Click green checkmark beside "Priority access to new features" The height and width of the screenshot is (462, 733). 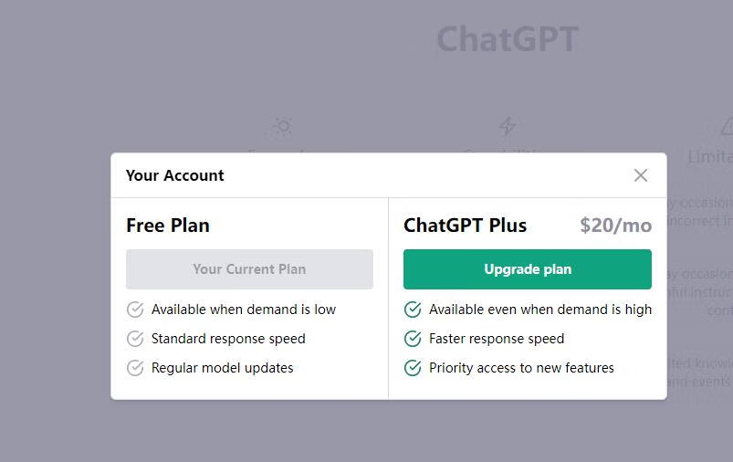click(413, 368)
